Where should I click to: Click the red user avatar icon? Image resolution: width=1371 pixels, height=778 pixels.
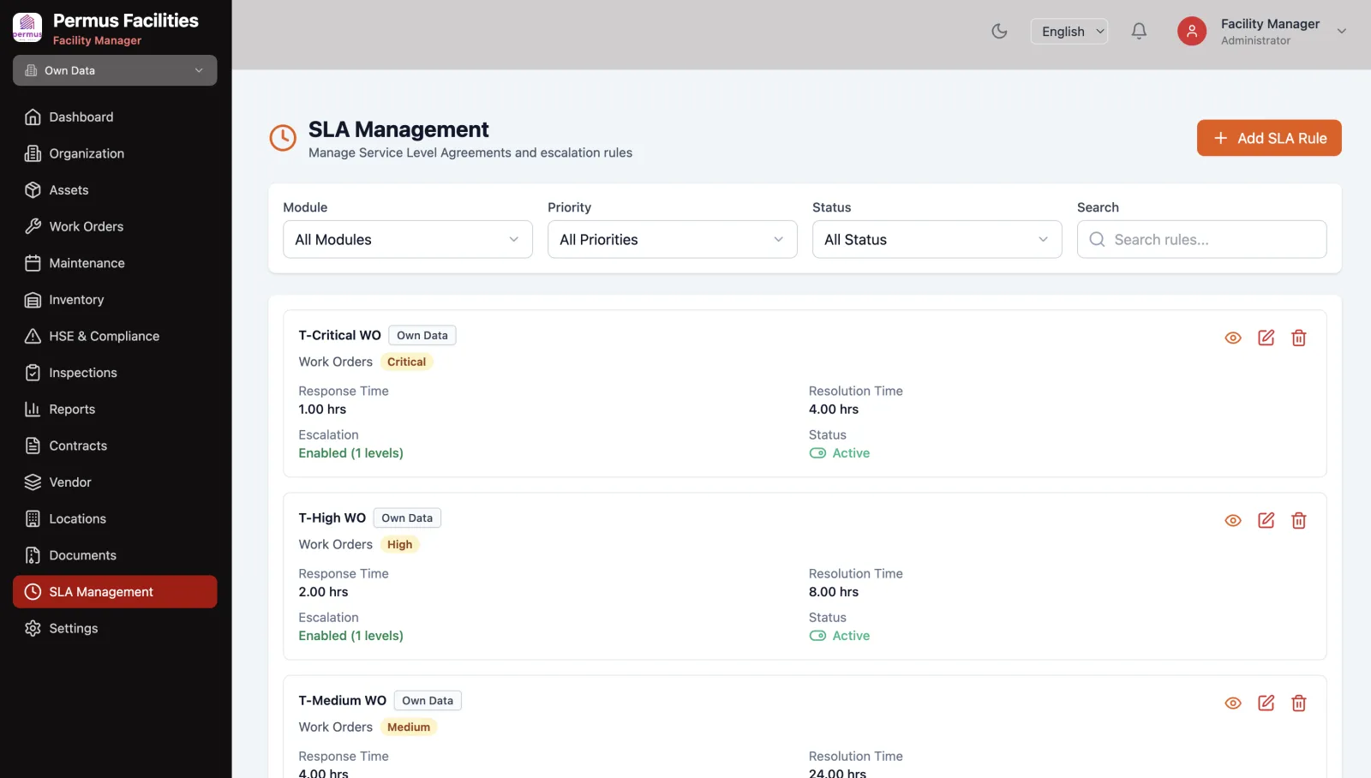coord(1192,31)
